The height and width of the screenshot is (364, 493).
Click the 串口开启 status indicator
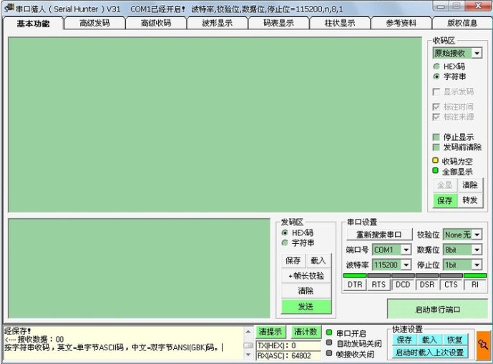tap(329, 333)
